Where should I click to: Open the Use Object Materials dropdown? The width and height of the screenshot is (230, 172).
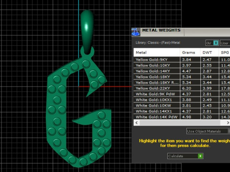point(208,131)
